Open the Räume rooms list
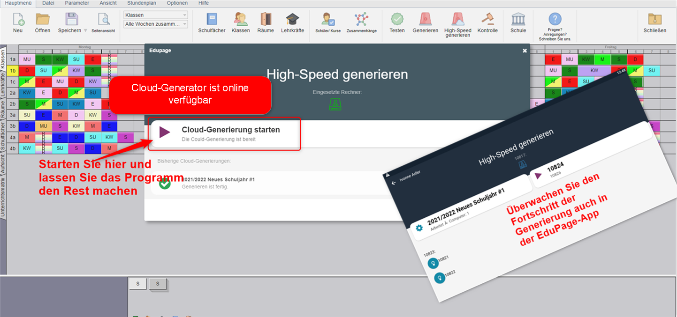This screenshot has height=317, width=677. pos(266,22)
